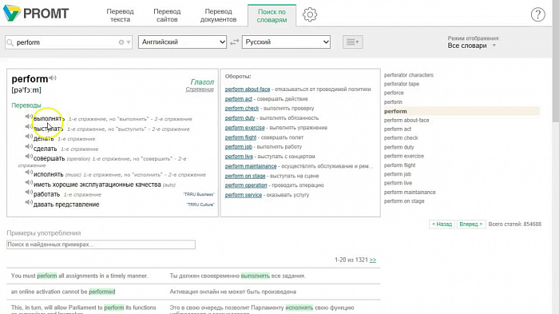This screenshot has height=314, width=559.
Task: Select perform live in right word list
Action: [398, 183]
